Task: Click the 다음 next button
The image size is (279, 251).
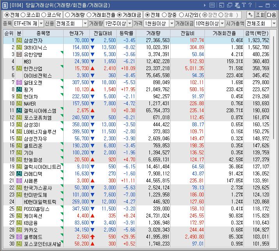Action: (271, 15)
